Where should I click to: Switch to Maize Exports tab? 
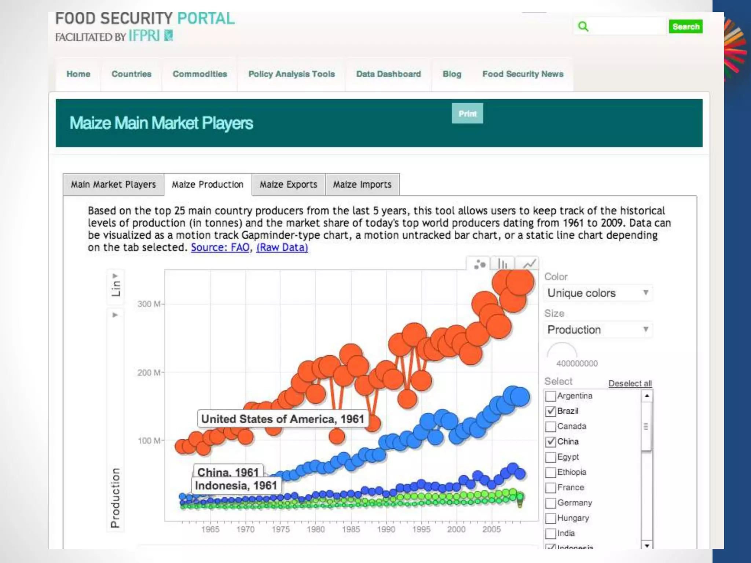coord(288,184)
